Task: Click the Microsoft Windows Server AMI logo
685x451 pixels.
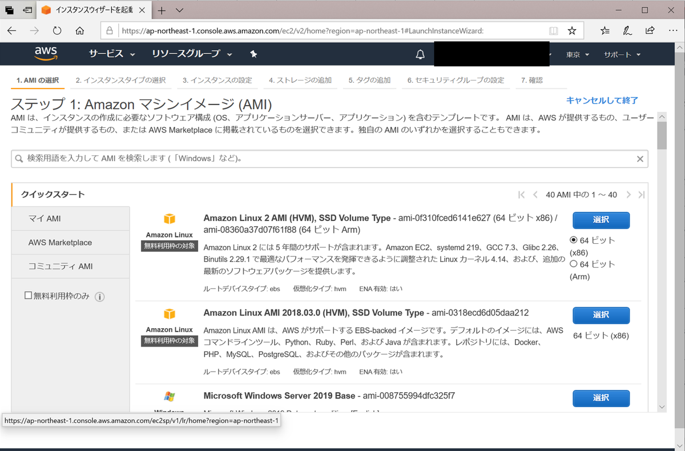Action: (170, 395)
